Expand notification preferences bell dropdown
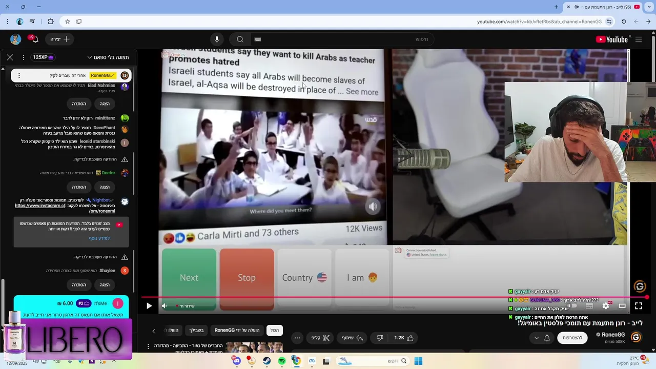This screenshot has width=656, height=369. [x=541, y=338]
